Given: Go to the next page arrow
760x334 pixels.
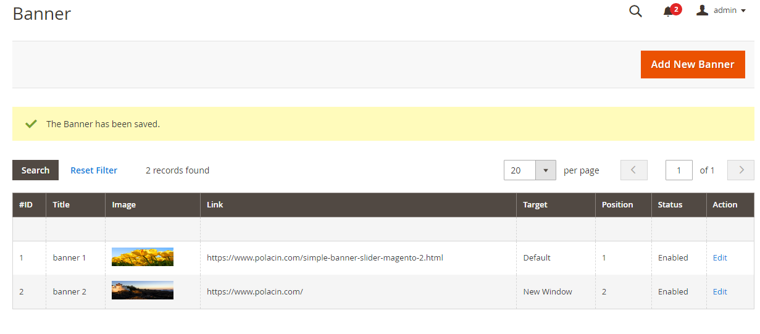Looking at the screenshot, I should coord(741,170).
